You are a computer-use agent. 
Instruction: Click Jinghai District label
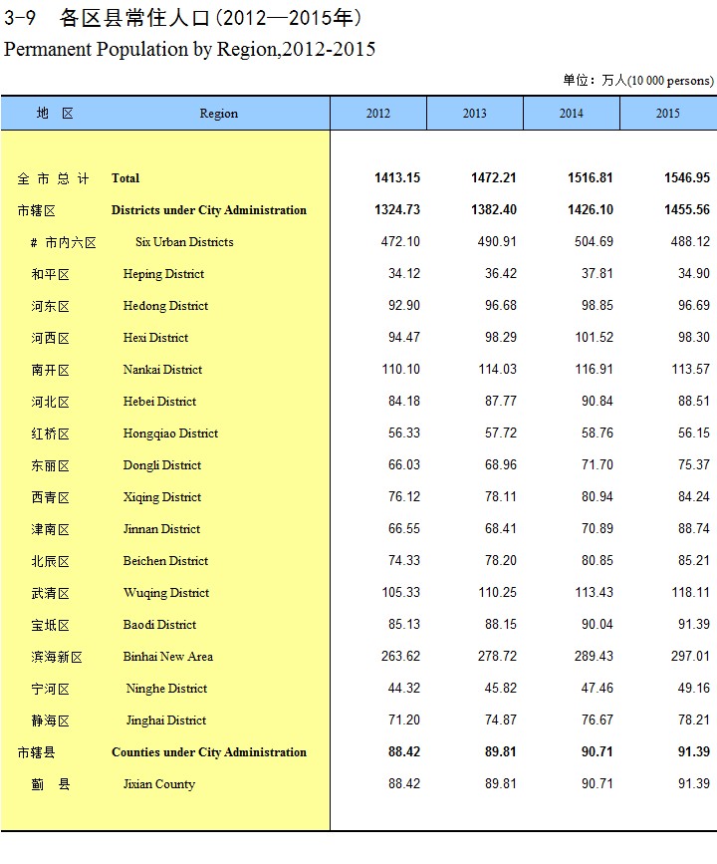(166, 721)
